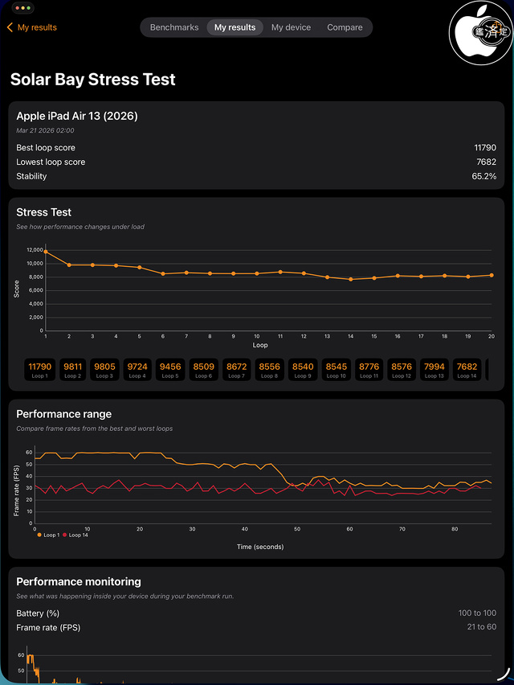
Task: Switch to the Benchmarks tab
Action: pyautogui.click(x=173, y=27)
